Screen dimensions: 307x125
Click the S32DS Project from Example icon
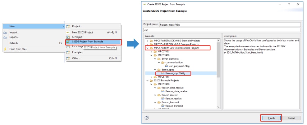pos(68,42)
